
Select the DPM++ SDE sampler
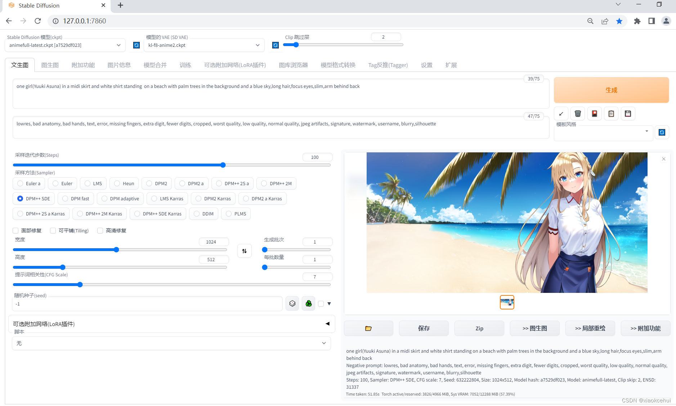(x=34, y=198)
